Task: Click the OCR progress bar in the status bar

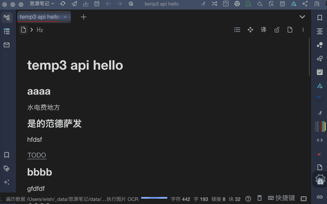Action: coord(154,198)
